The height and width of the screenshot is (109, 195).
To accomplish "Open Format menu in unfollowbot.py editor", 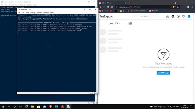I will (x=11, y=5).
